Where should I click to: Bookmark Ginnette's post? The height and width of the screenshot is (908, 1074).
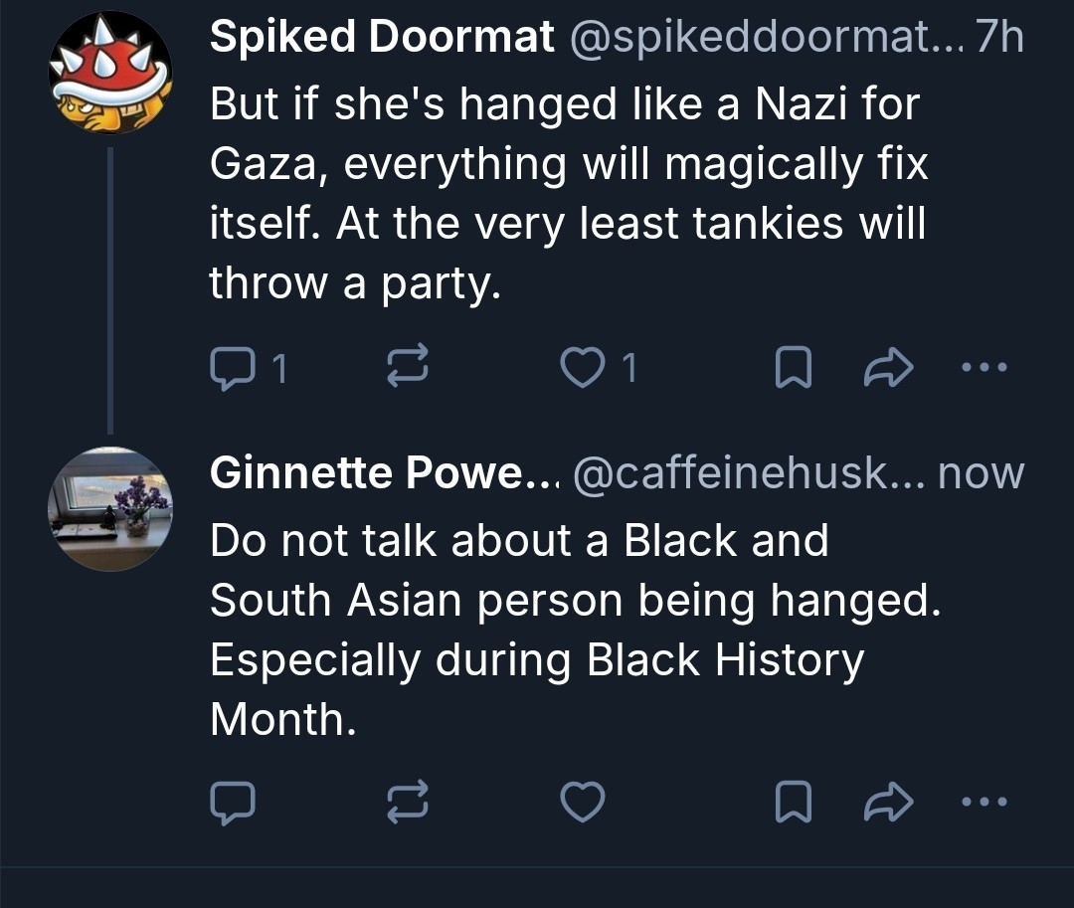792,801
